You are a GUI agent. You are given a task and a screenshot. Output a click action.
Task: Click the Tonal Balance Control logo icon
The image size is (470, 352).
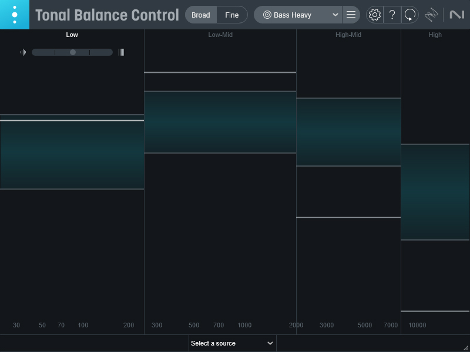[x=14, y=15]
